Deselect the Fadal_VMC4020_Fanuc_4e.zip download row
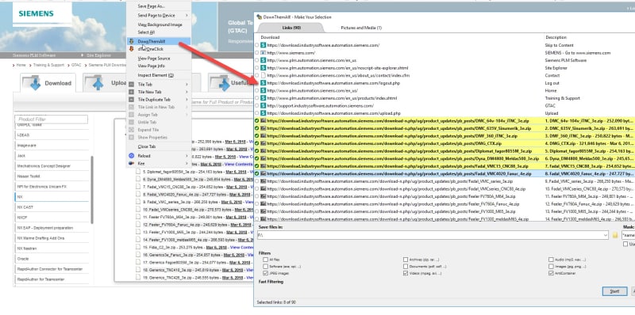 coord(256,173)
